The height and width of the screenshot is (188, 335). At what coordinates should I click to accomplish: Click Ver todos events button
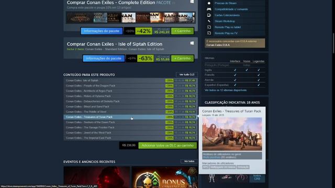pyautogui.click(x=189, y=161)
